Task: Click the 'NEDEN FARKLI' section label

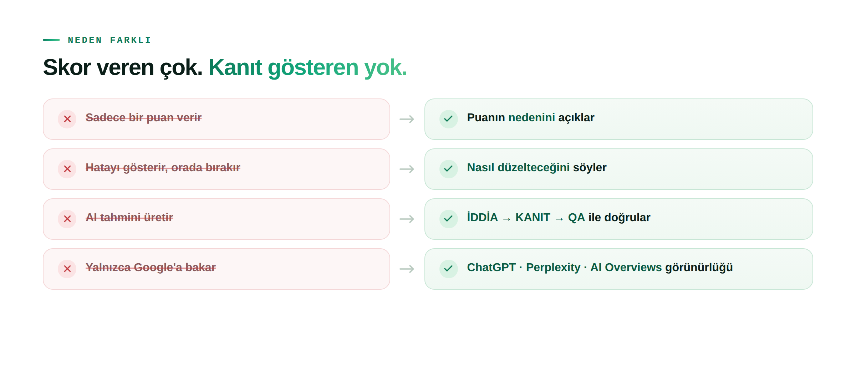Action: click(109, 40)
